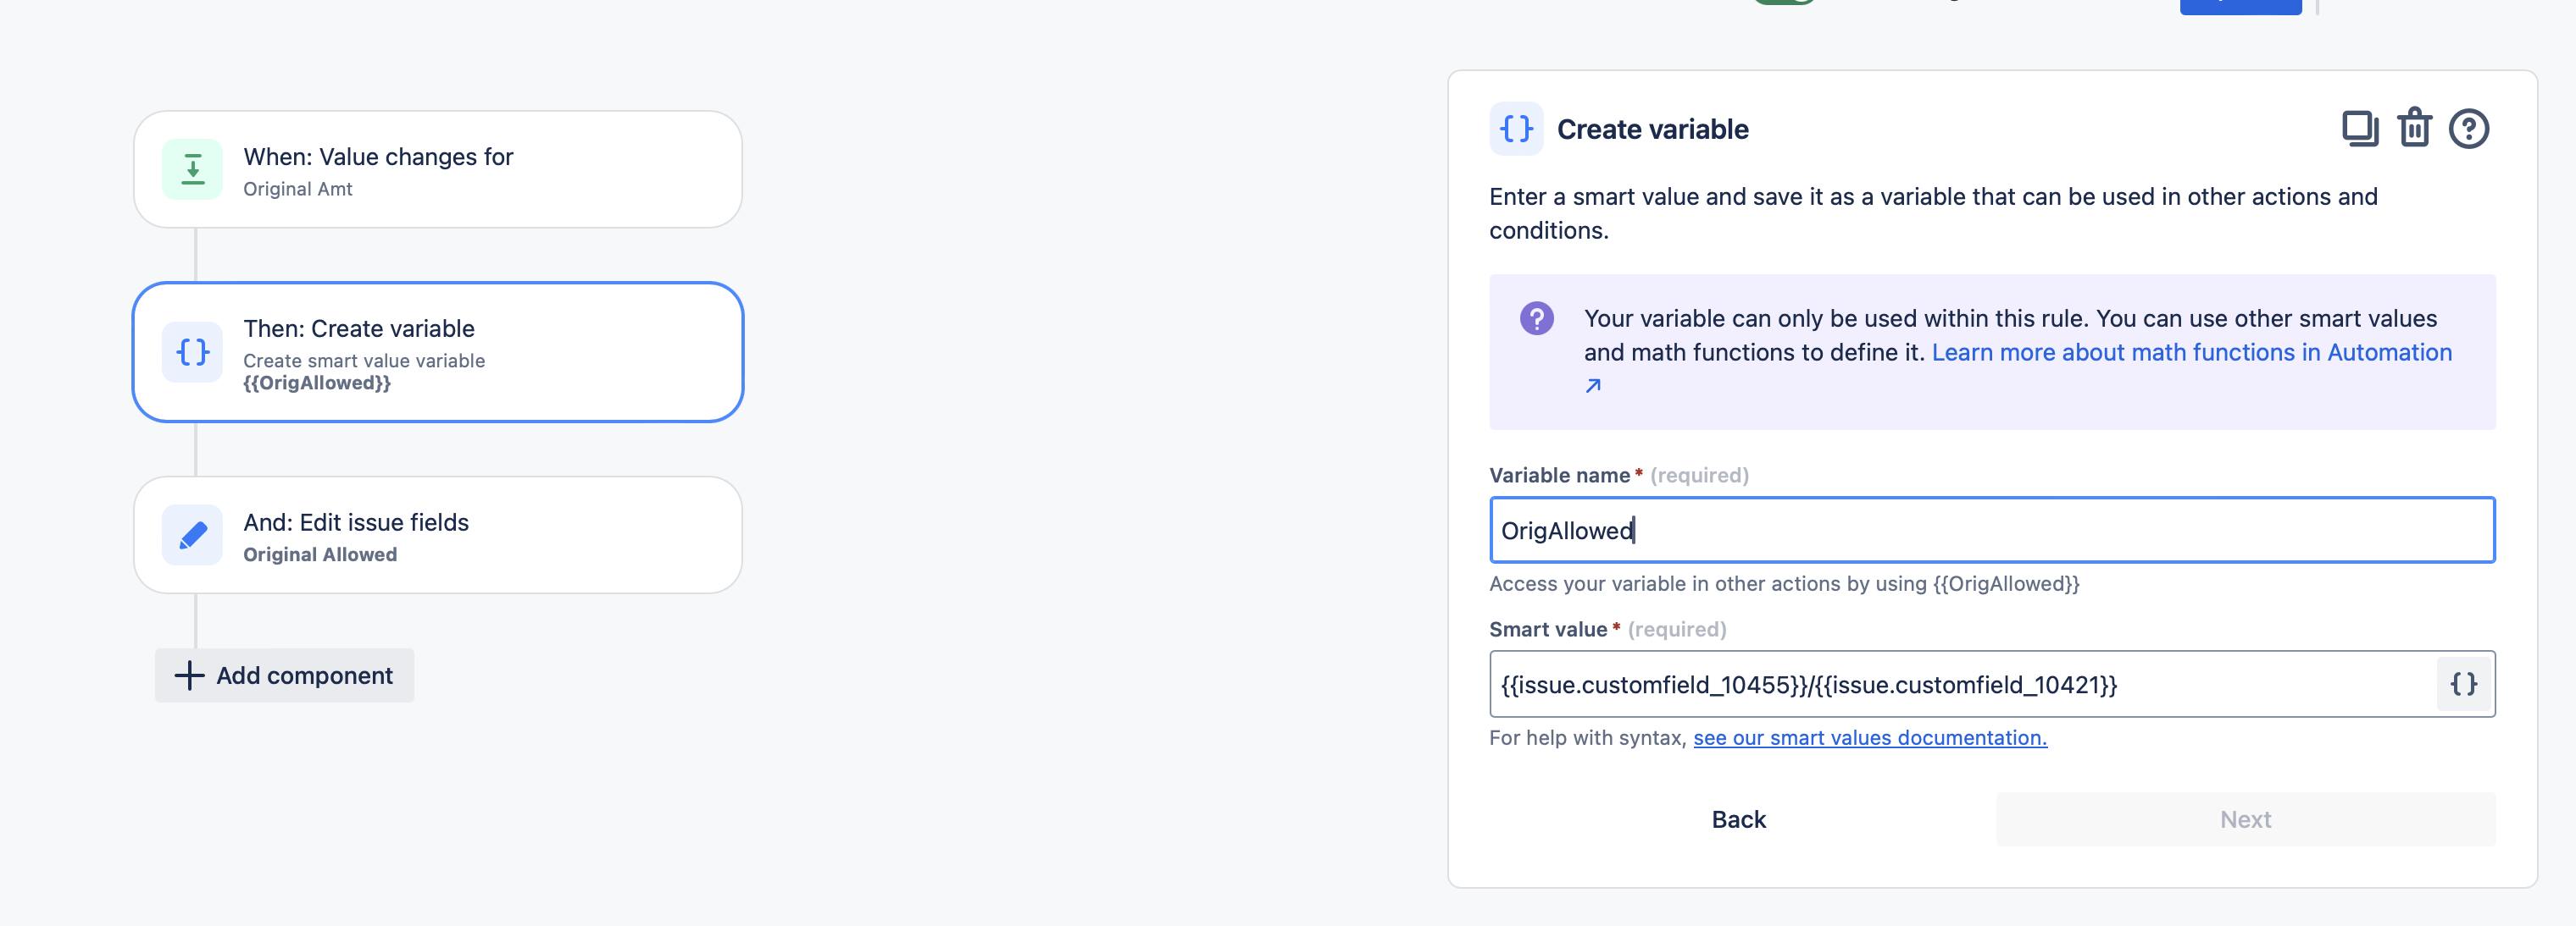
Task: Open smart value picker braces icon
Action: point(2463,684)
